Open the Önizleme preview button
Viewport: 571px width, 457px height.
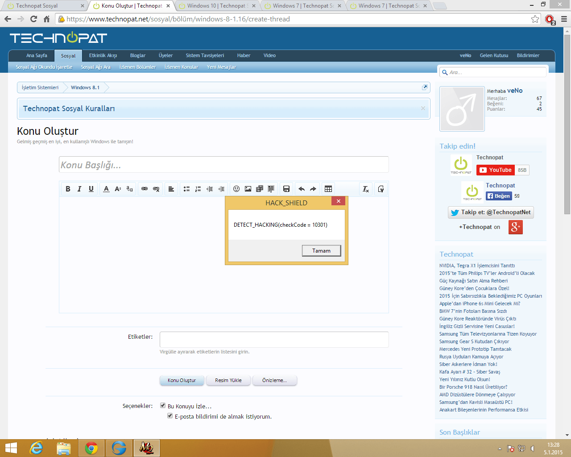coord(275,380)
